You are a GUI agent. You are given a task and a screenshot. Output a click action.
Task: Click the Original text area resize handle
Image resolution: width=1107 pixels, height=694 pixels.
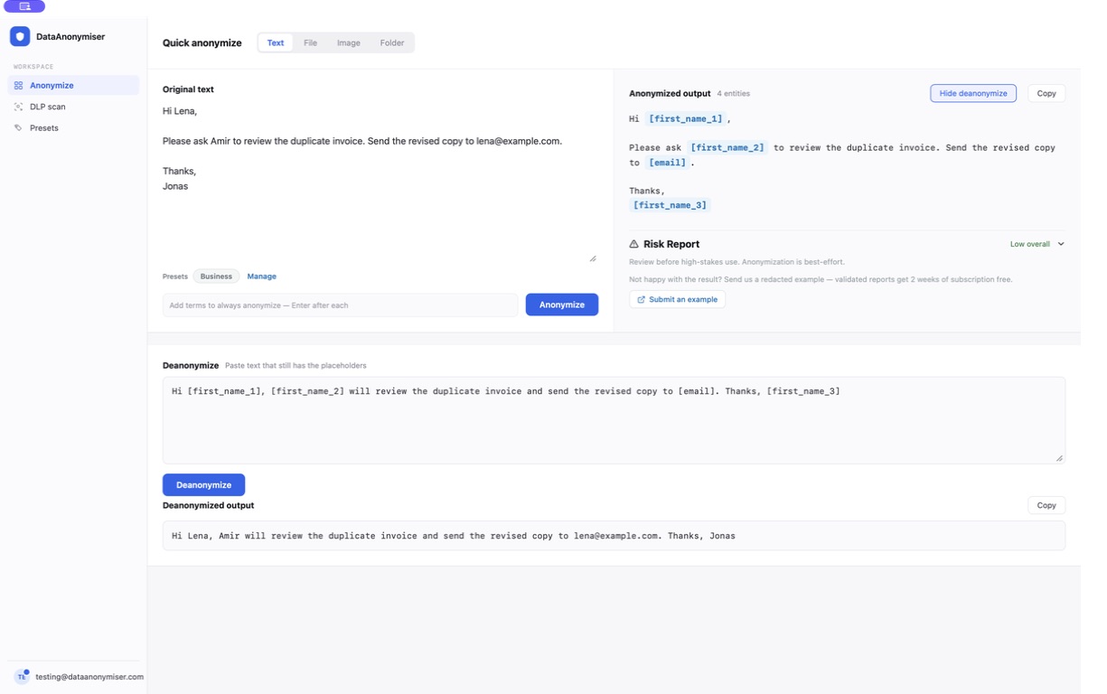point(593,258)
